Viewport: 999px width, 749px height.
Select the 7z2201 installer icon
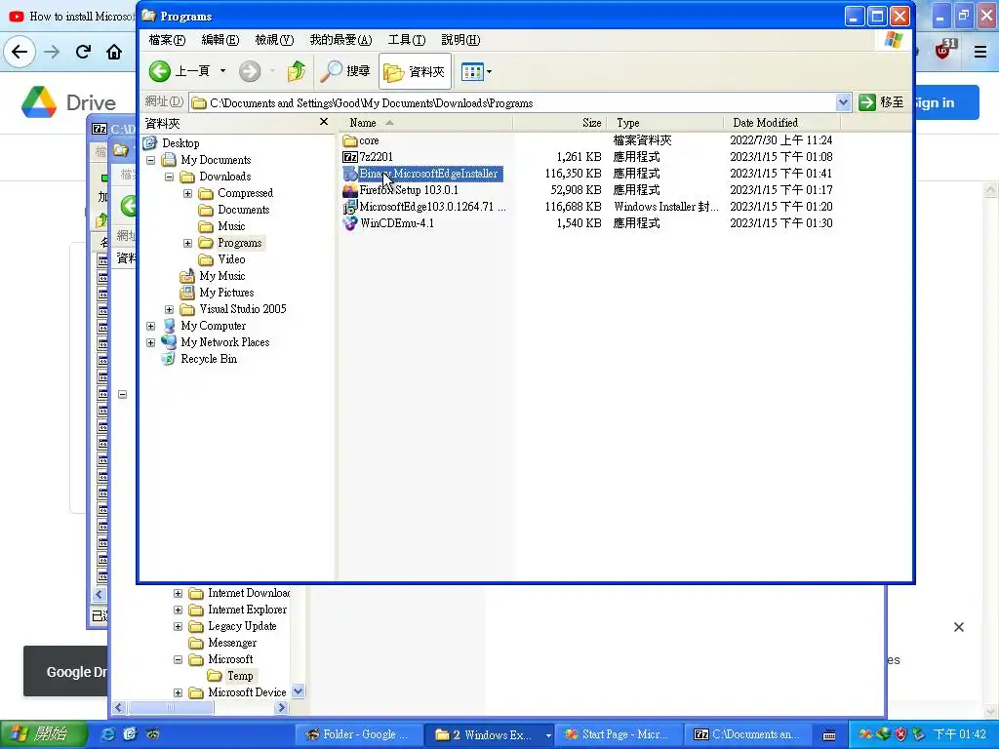(350, 157)
